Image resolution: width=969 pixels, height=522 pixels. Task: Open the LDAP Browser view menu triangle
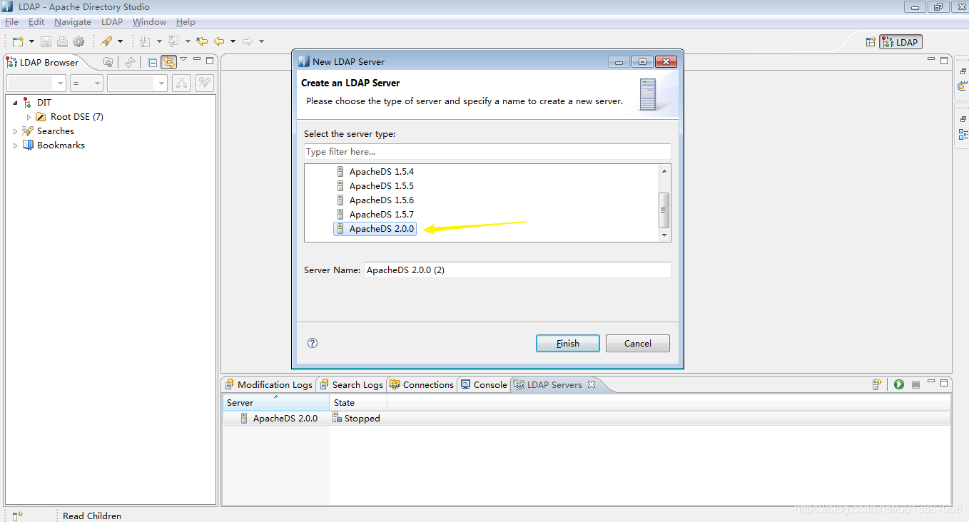(x=183, y=59)
